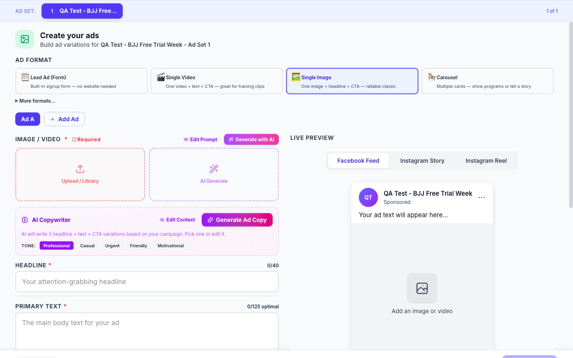Click the 'QA Test - BJJ Free Trial Week' preview title
Viewport: 573px width, 358px height.
pyautogui.click(x=428, y=193)
